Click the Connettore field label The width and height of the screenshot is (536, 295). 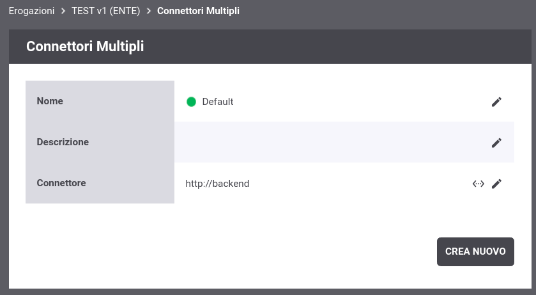point(61,183)
